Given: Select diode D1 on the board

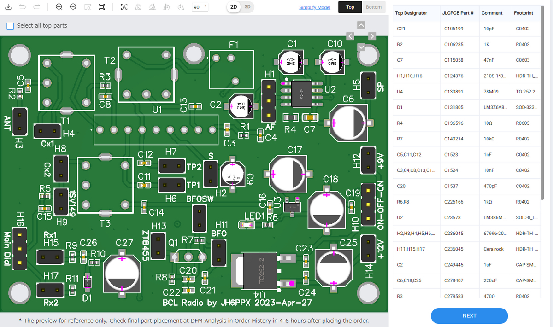Looking at the screenshot, I should [88, 282].
